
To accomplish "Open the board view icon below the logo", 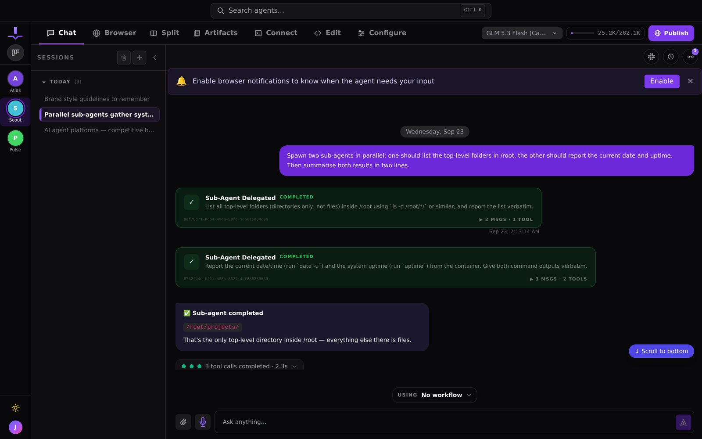I will [x=15, y=53].
